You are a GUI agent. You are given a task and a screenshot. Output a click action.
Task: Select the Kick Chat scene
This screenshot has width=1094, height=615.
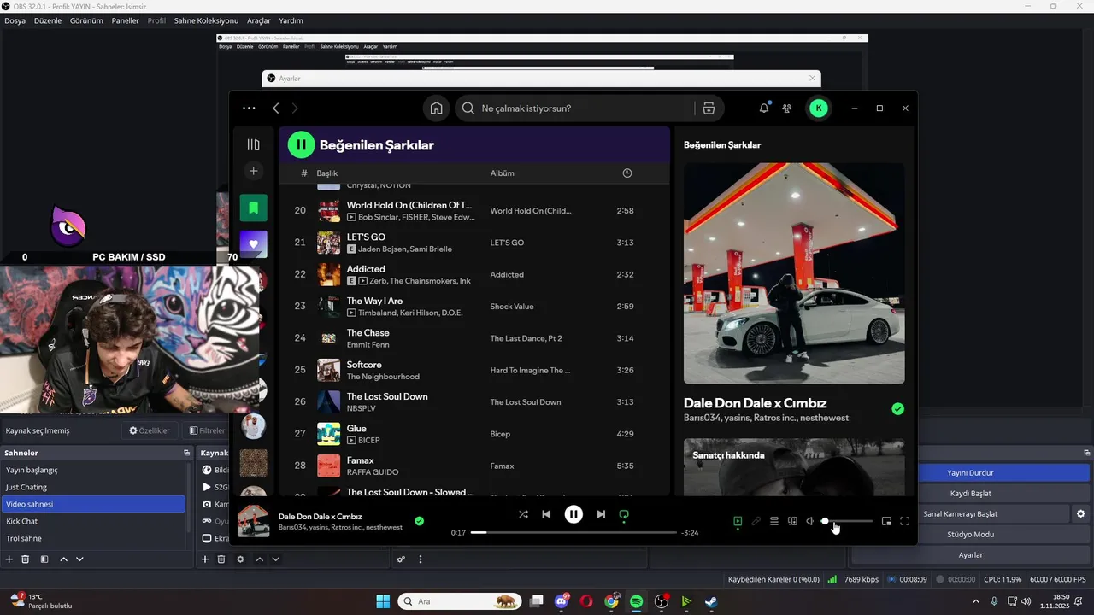93,521
